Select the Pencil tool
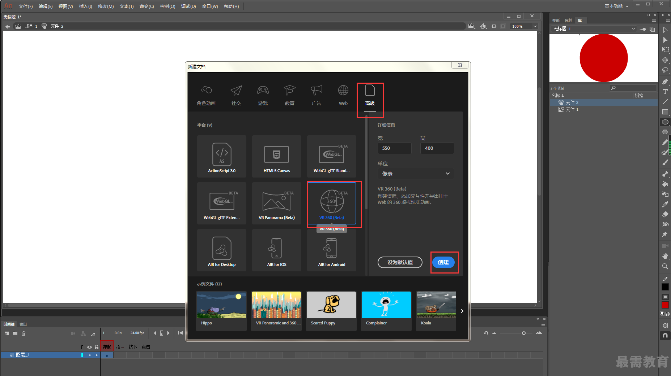 [x=665, y=142]
